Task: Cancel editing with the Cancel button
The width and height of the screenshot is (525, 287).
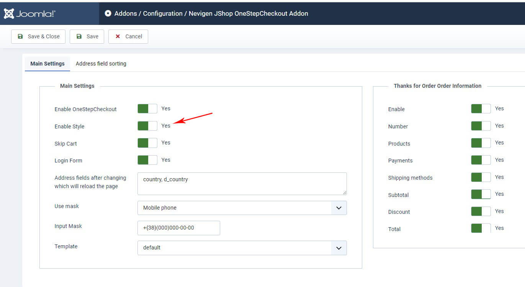Action: pyautogui.click(x=128, y=36)
